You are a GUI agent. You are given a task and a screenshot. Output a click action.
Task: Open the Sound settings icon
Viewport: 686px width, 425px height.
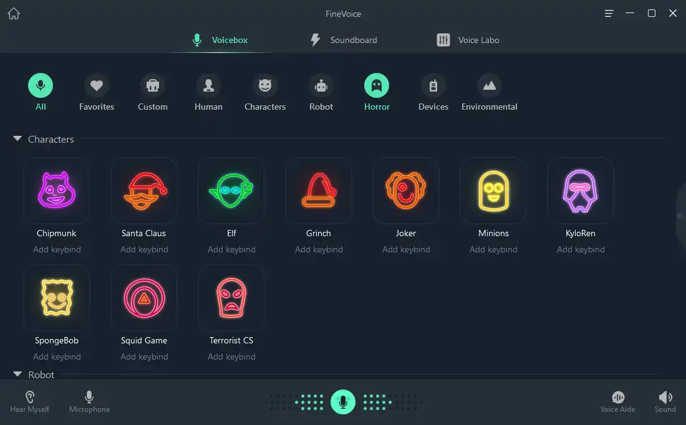click(665, 402)
